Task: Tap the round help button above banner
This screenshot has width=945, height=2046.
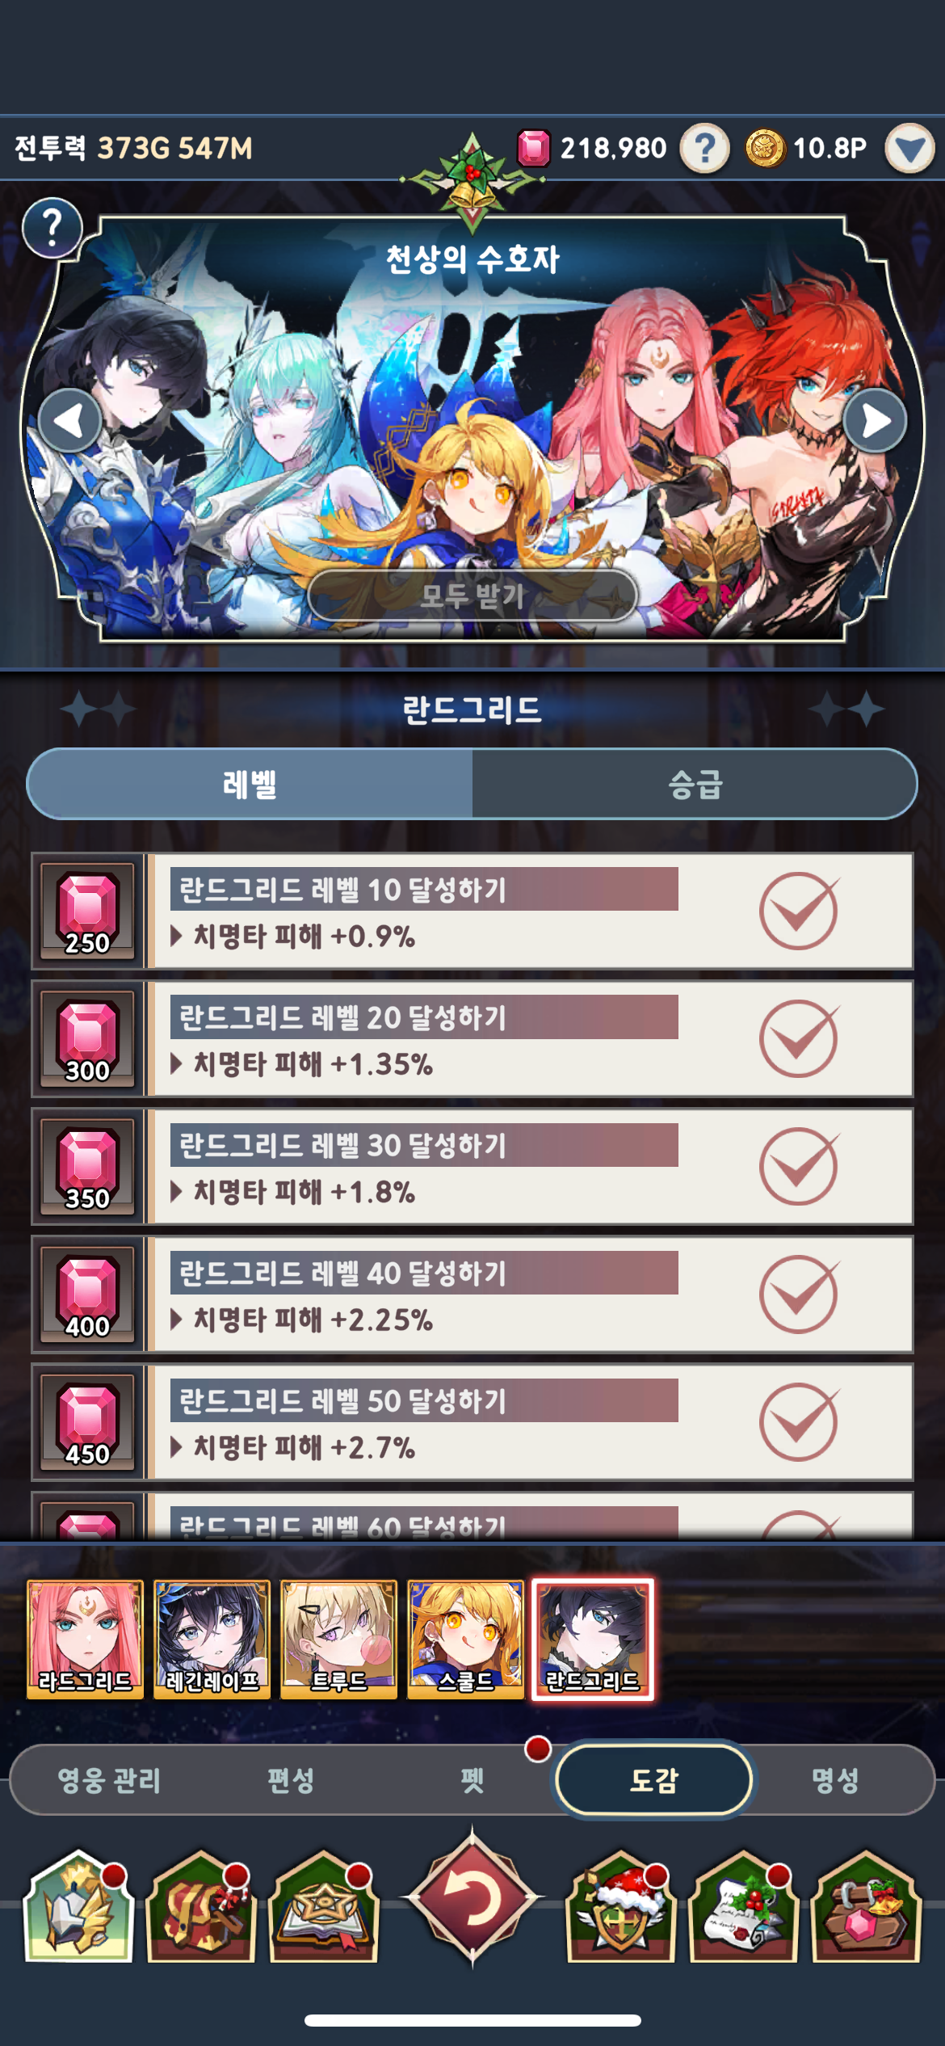Action: (52, 228)
